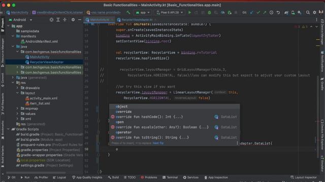The width and height of the screenshot is (325, 182).
Task: Open completion popup options three-dot icon
Action: (x=237, y=143)
